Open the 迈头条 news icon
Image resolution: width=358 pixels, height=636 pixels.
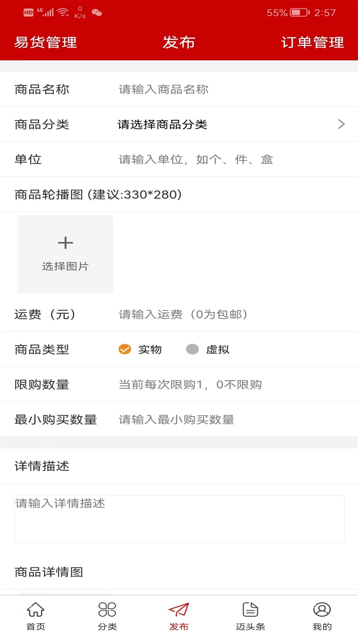click(251, 614)
